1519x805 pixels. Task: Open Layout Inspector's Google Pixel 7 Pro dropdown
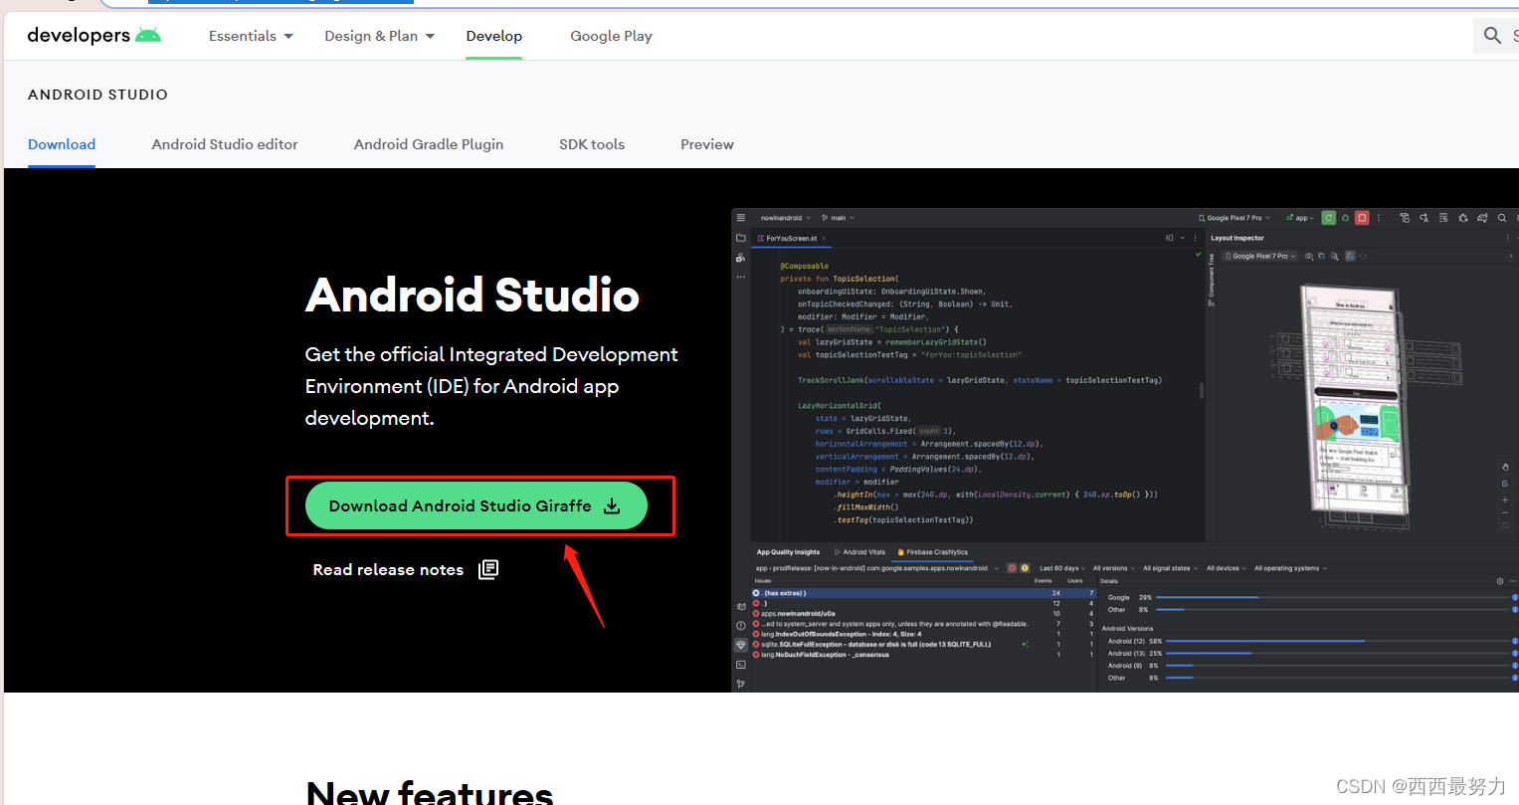[x=1260, y=256]
